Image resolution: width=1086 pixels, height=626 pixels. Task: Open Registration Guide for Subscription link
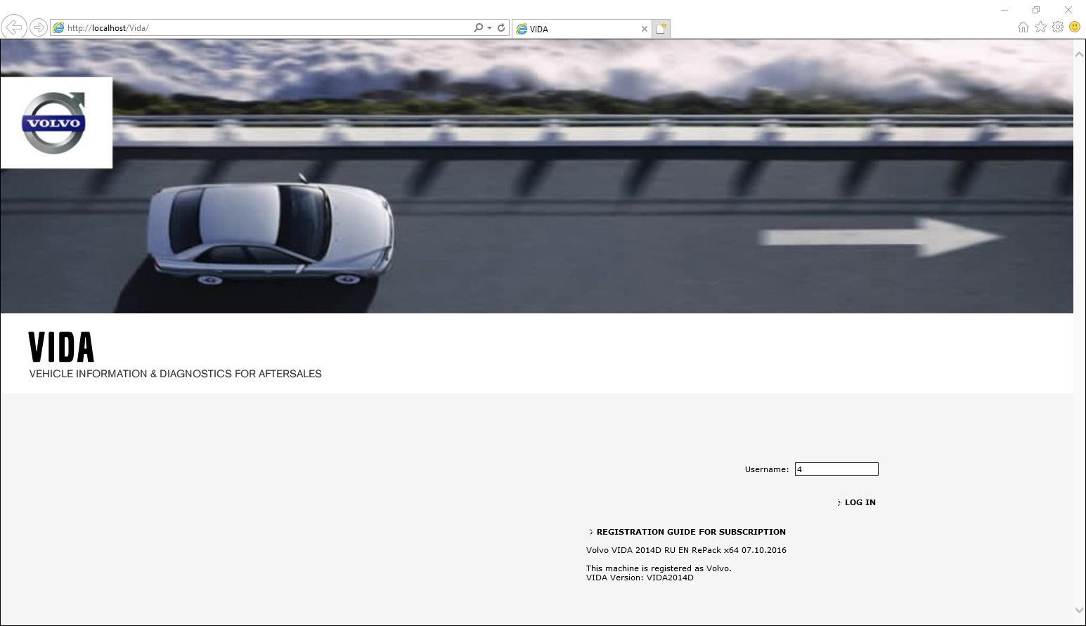tap(690, 532)
